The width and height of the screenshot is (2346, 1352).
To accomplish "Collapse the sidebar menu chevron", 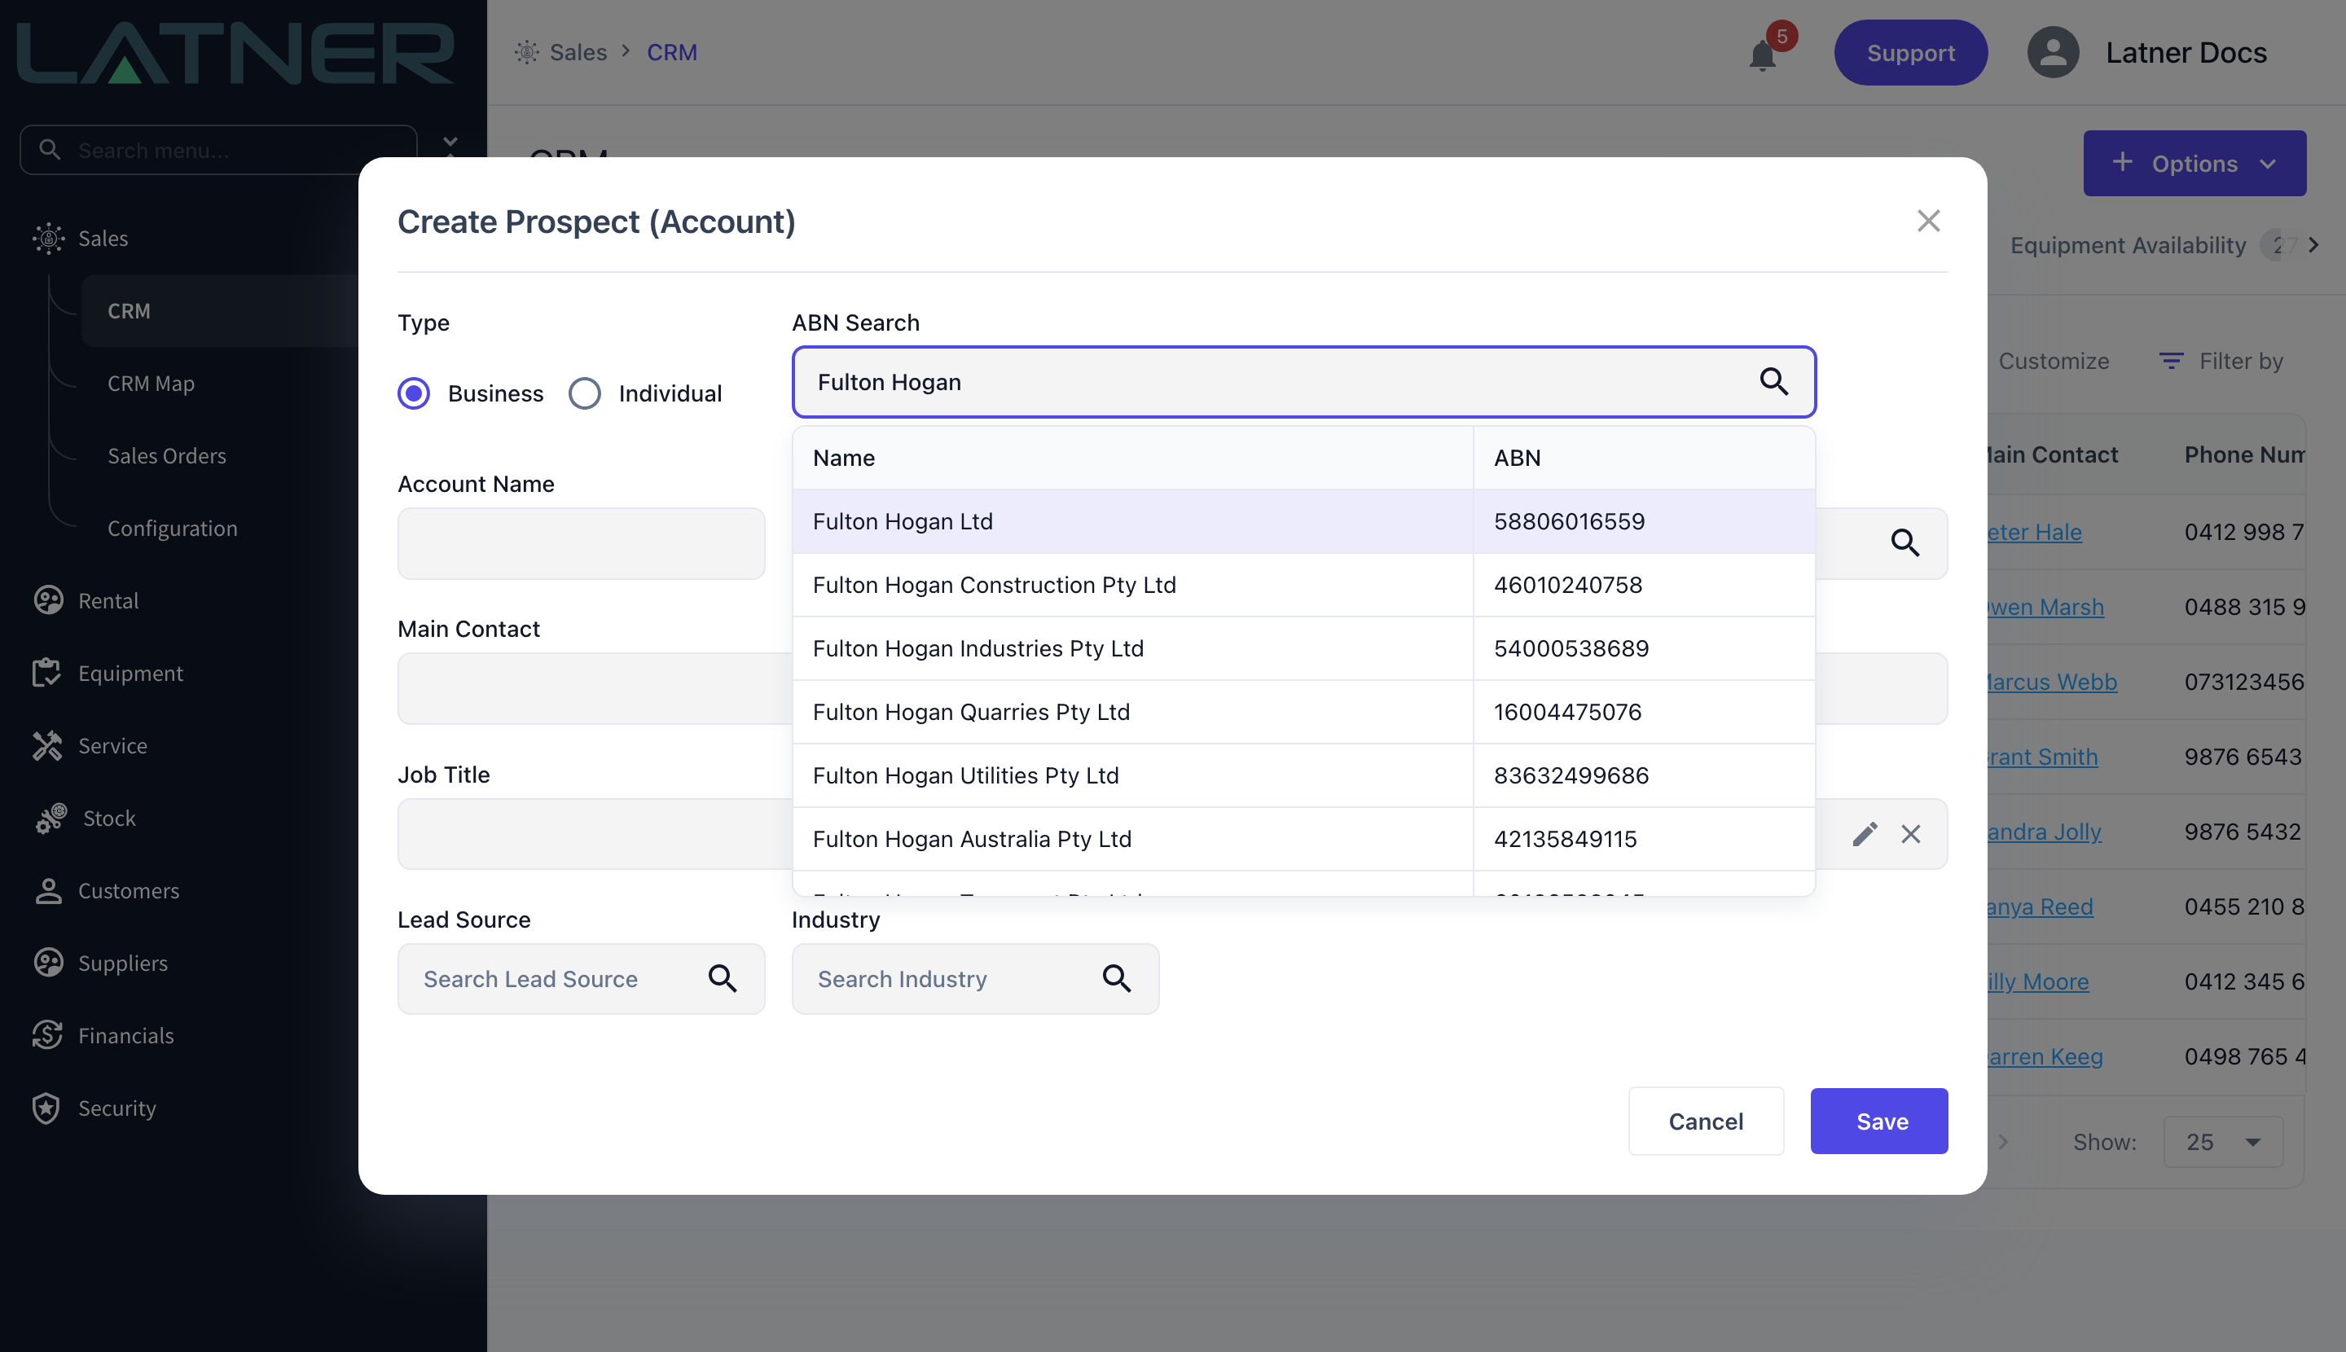I will point(450,142).
